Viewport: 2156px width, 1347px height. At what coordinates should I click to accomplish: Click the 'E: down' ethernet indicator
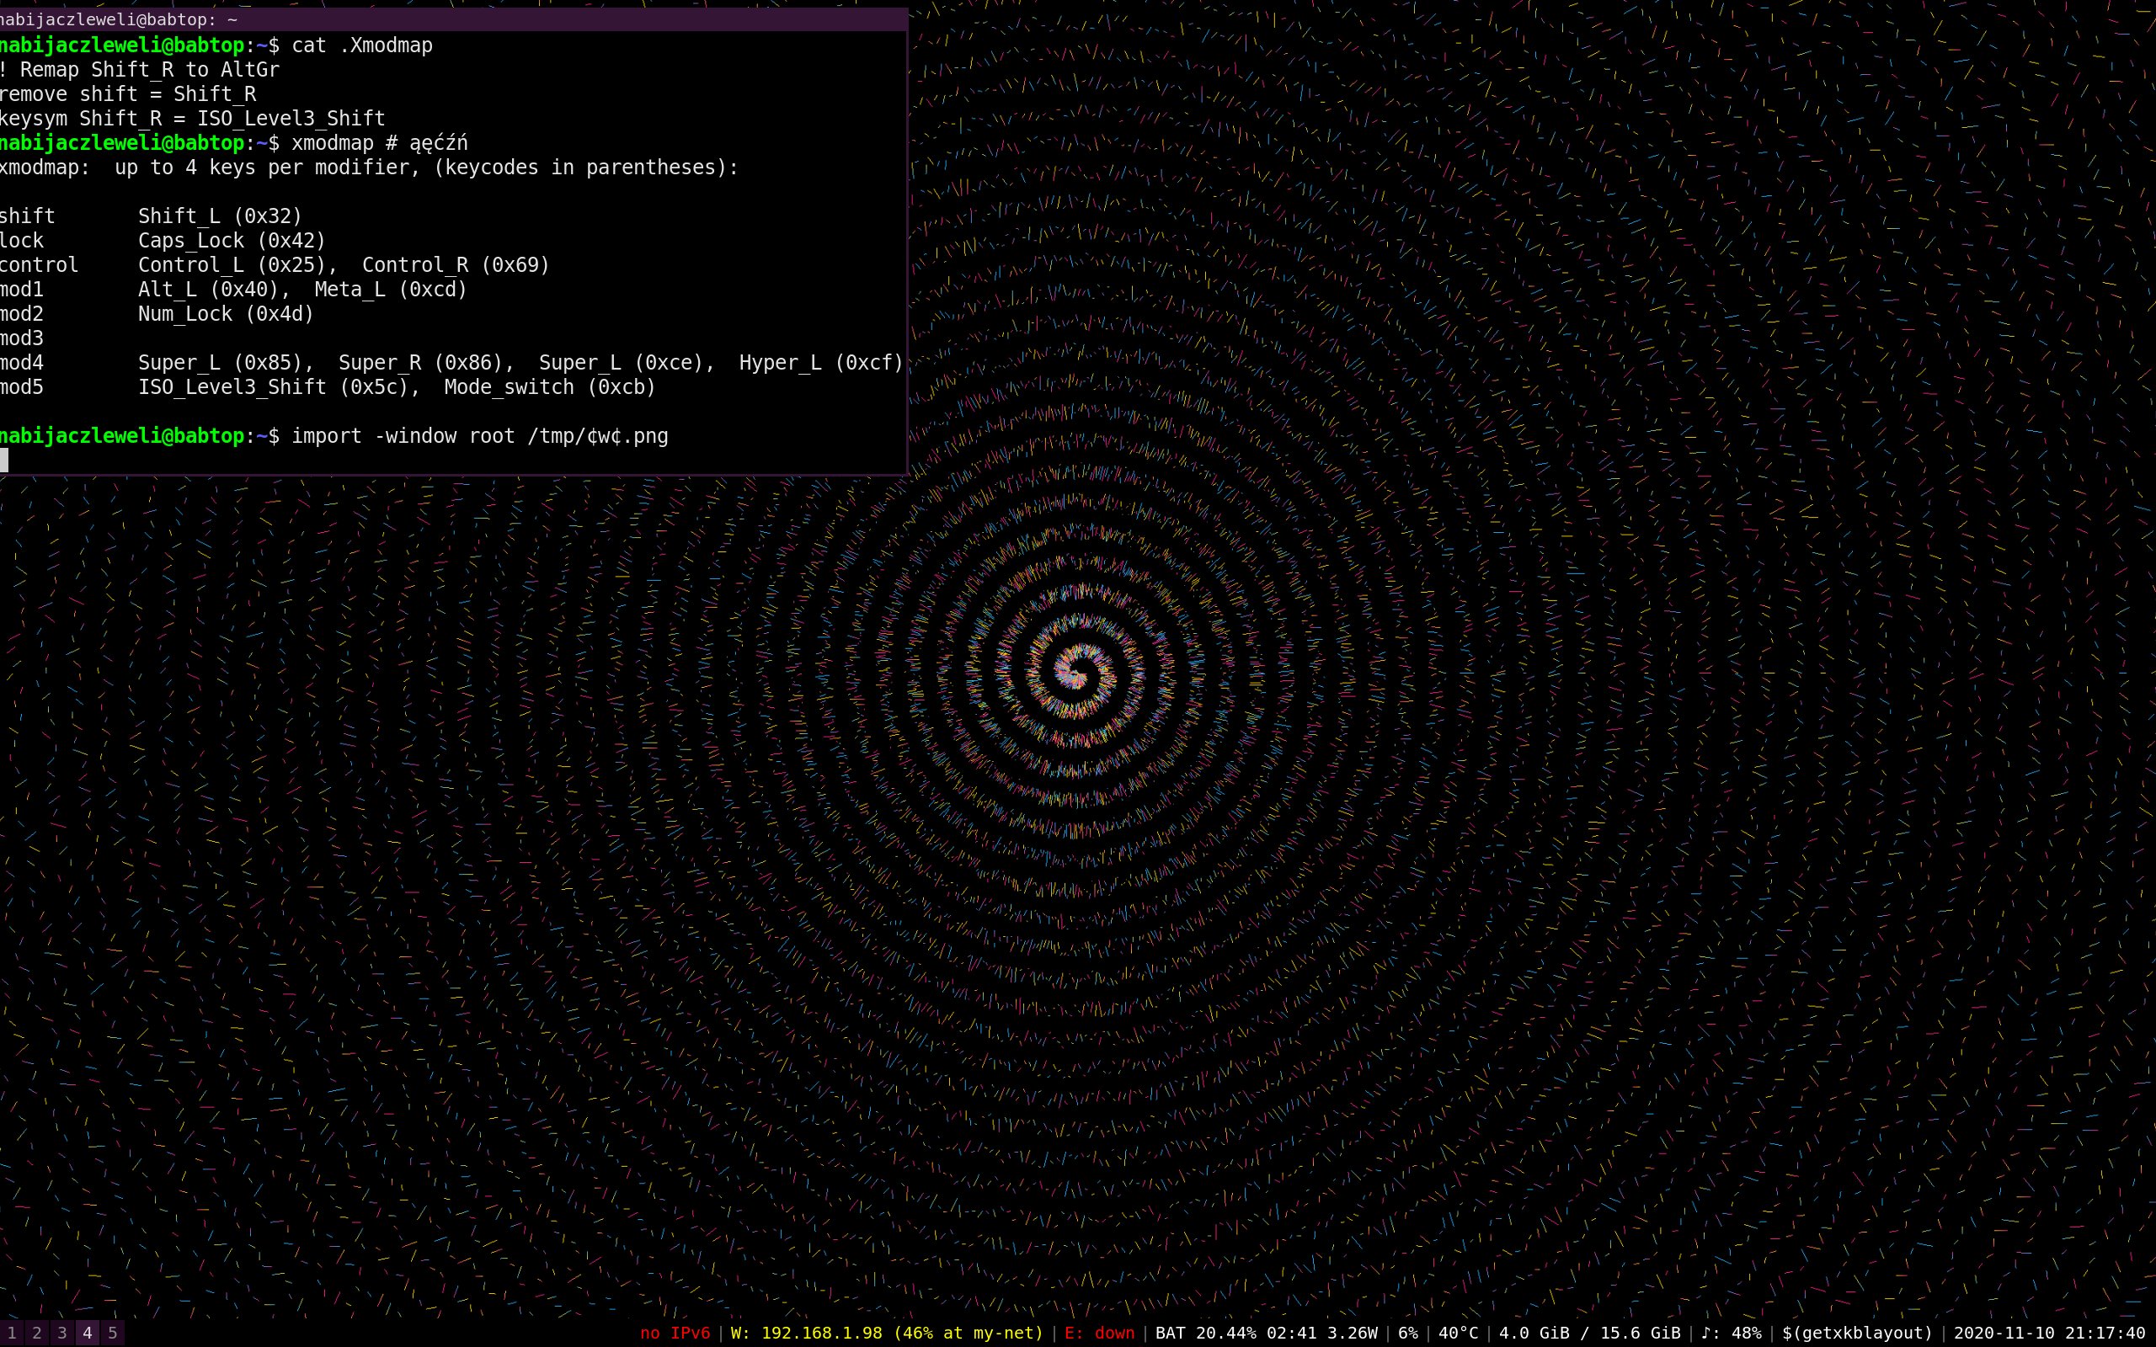1098,1333
